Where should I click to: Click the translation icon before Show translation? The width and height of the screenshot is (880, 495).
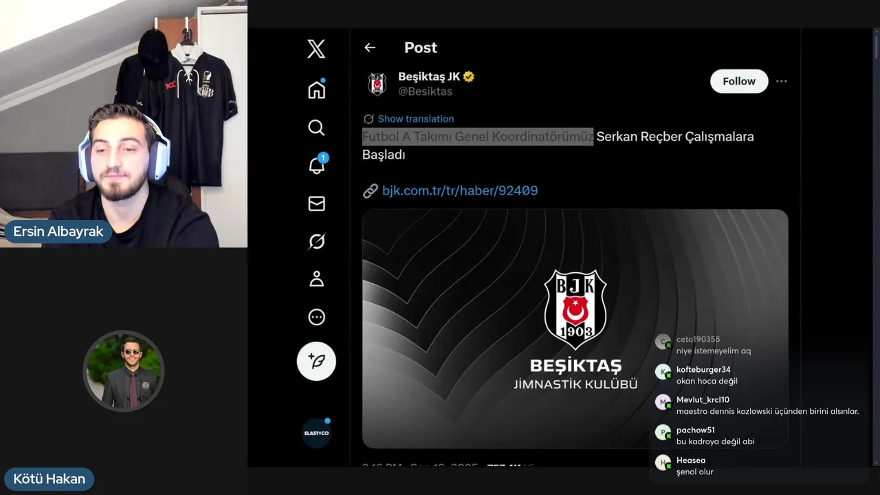(x=368, y=119)
